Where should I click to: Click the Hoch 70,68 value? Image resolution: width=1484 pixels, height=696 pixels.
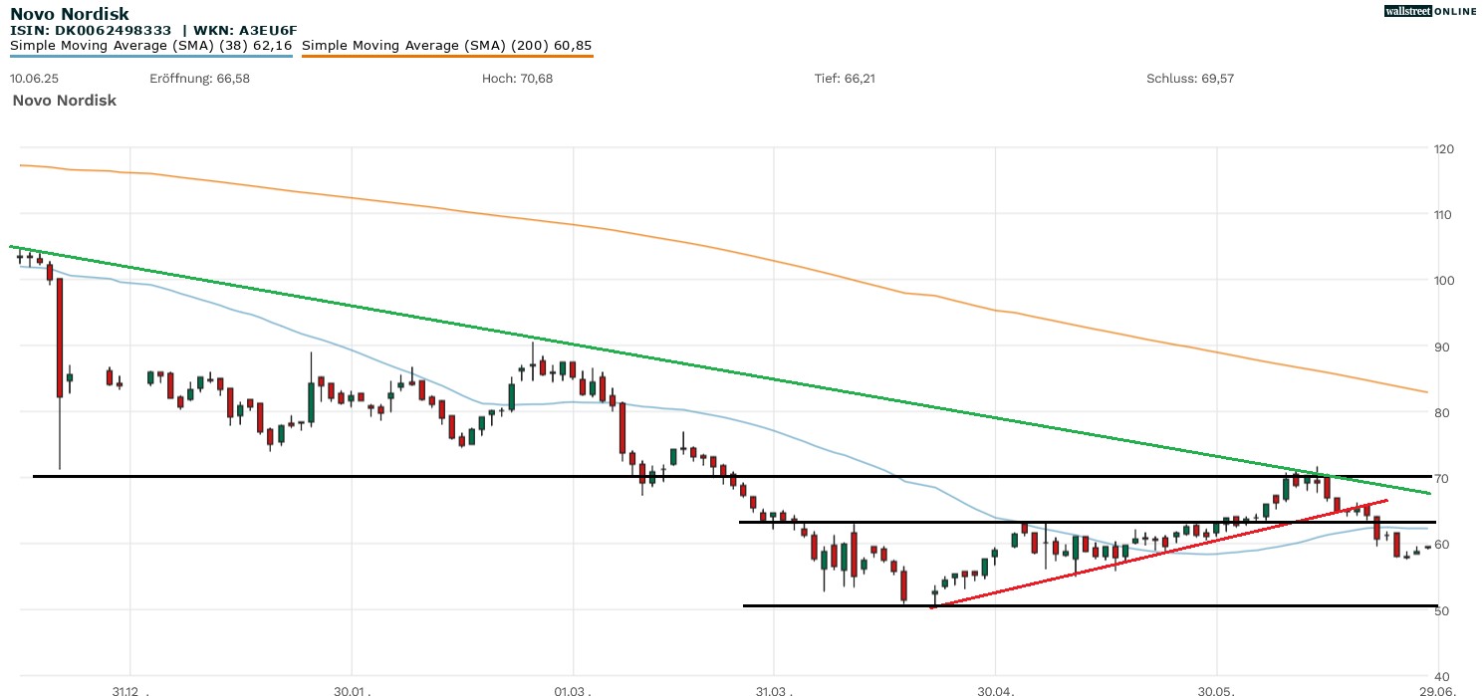coord(517,79)
